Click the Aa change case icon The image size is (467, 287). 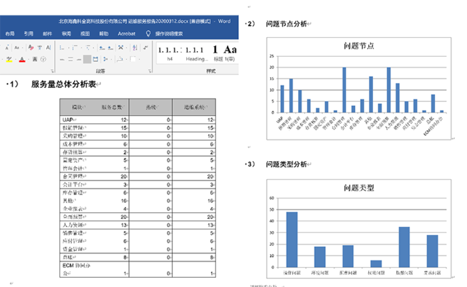point(17,47)
